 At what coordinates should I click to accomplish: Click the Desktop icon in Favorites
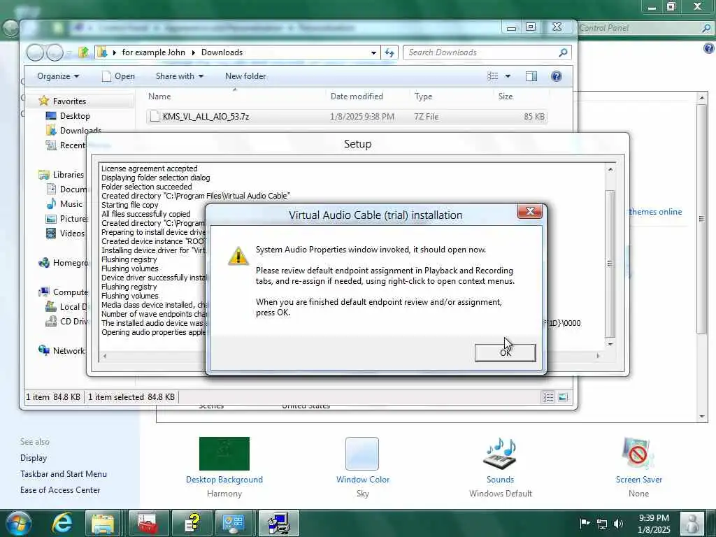51,116
